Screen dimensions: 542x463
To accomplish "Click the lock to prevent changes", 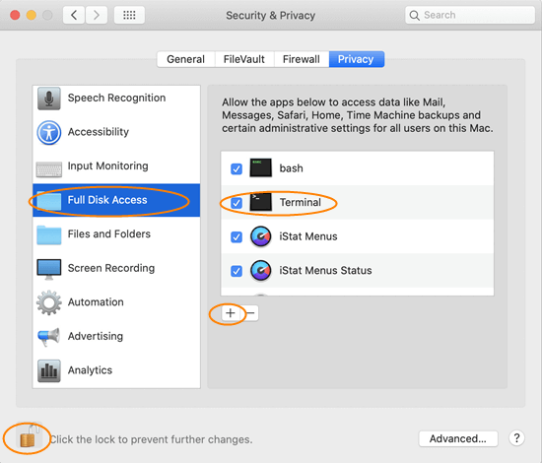I will [x=29, y=436].
